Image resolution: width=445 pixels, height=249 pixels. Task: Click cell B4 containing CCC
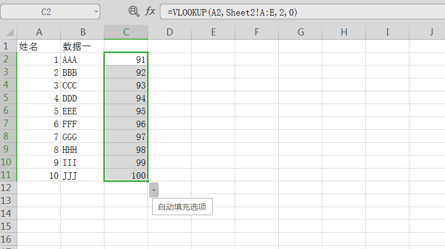pyautogui.click(x=82, y=85)
